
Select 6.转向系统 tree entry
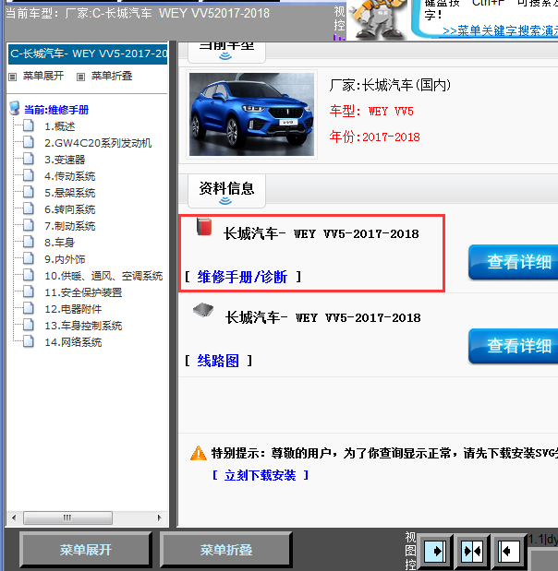(69, 209)
